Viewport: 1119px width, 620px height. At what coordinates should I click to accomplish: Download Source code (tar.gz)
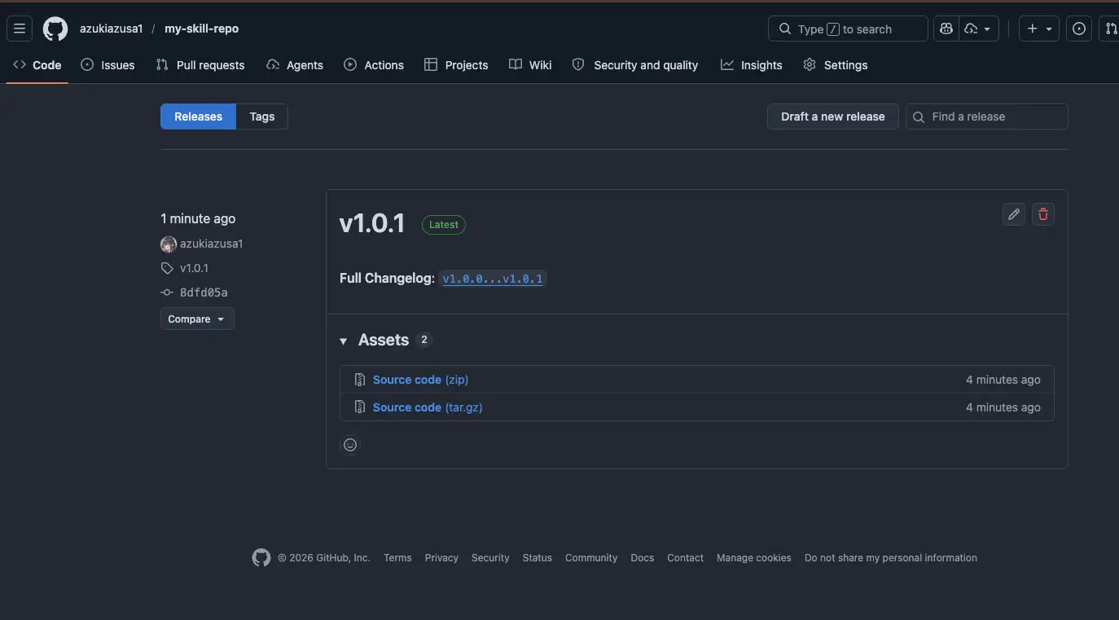pos(428,407)
